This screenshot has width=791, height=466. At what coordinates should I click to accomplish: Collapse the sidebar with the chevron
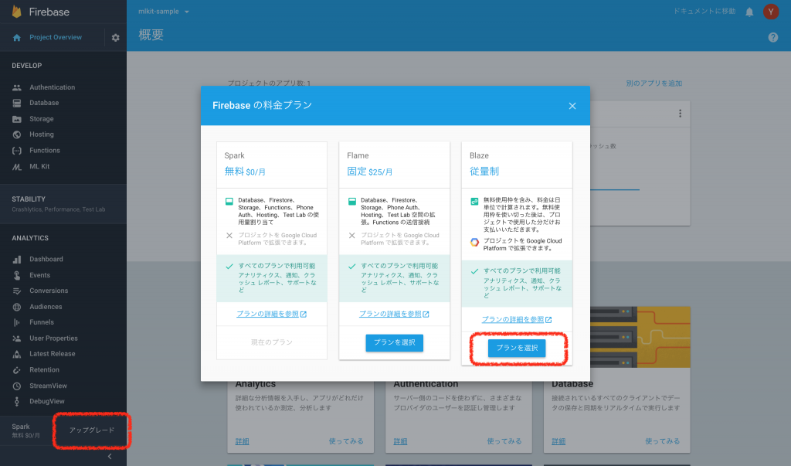click(x=109, y=456)
